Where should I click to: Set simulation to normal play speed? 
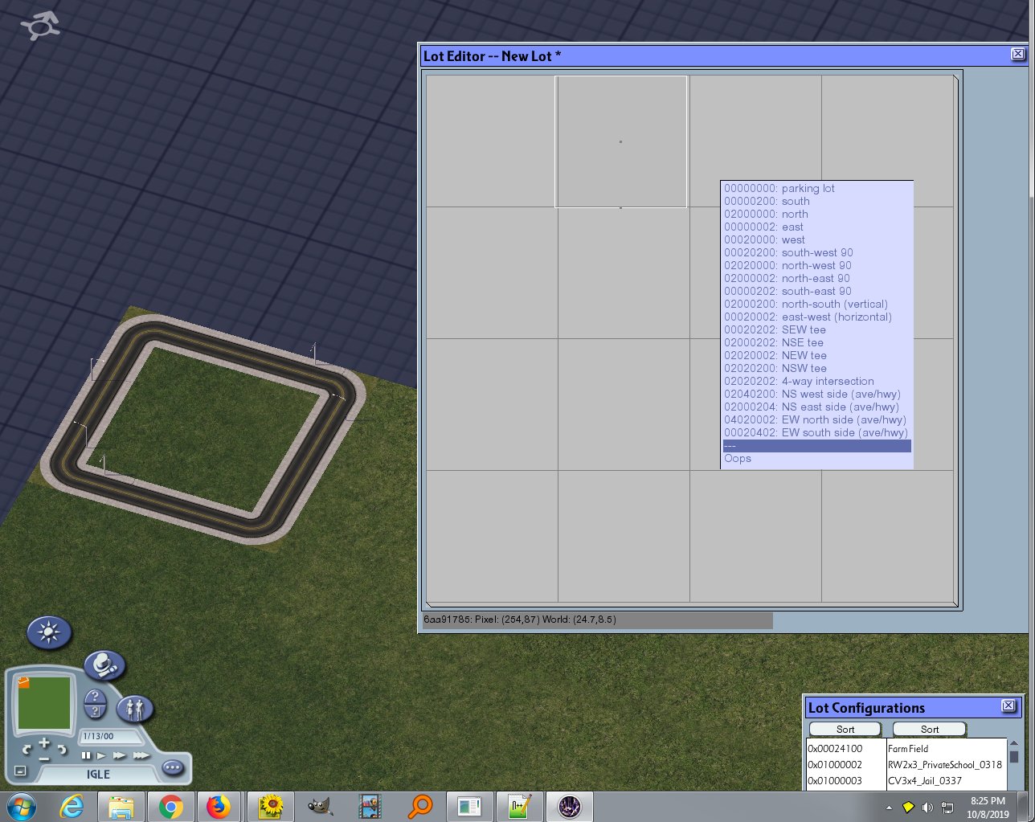click(101, 755)
